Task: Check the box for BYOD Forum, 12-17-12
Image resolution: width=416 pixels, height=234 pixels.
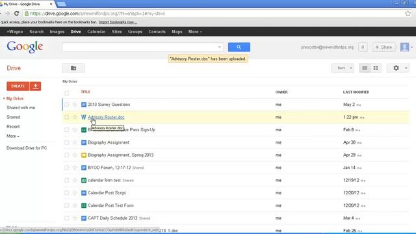Action: [66, 168]
